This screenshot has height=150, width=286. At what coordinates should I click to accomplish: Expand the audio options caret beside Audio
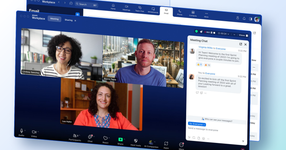[x=25, y=130]
